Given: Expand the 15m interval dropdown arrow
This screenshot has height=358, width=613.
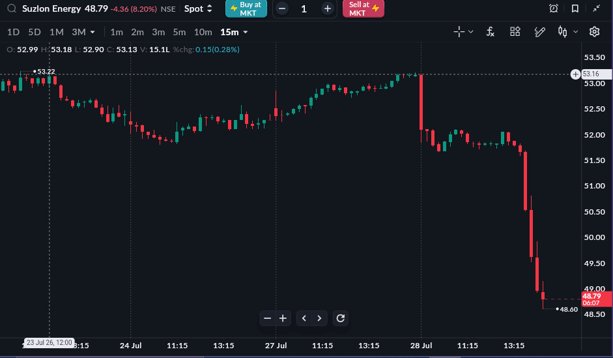Looking at the screenshot, I should (x=246, y=32).
